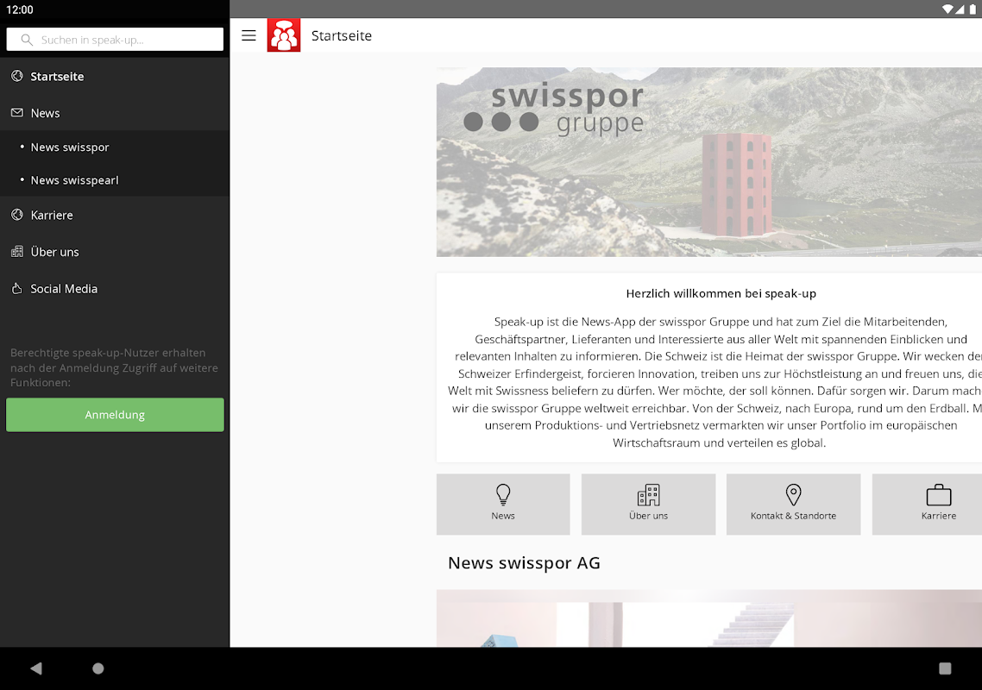Click the 12:00 clock in status bar
The width and height of the screenshot is (982, 690).
point(19,9)
